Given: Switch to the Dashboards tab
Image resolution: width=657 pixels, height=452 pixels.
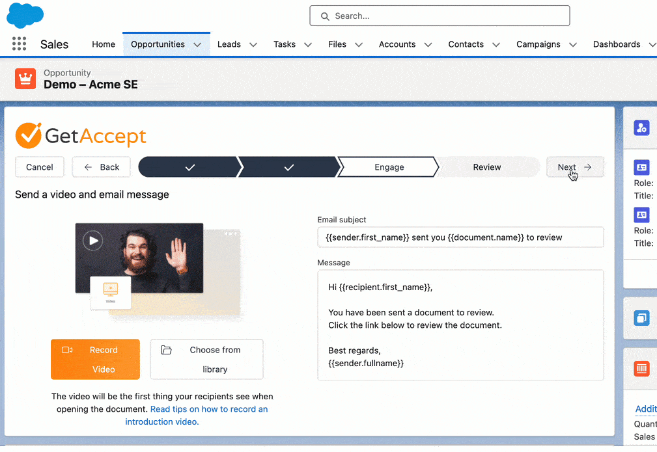Looking at the screenshot, I should click(x=617, y=44).
